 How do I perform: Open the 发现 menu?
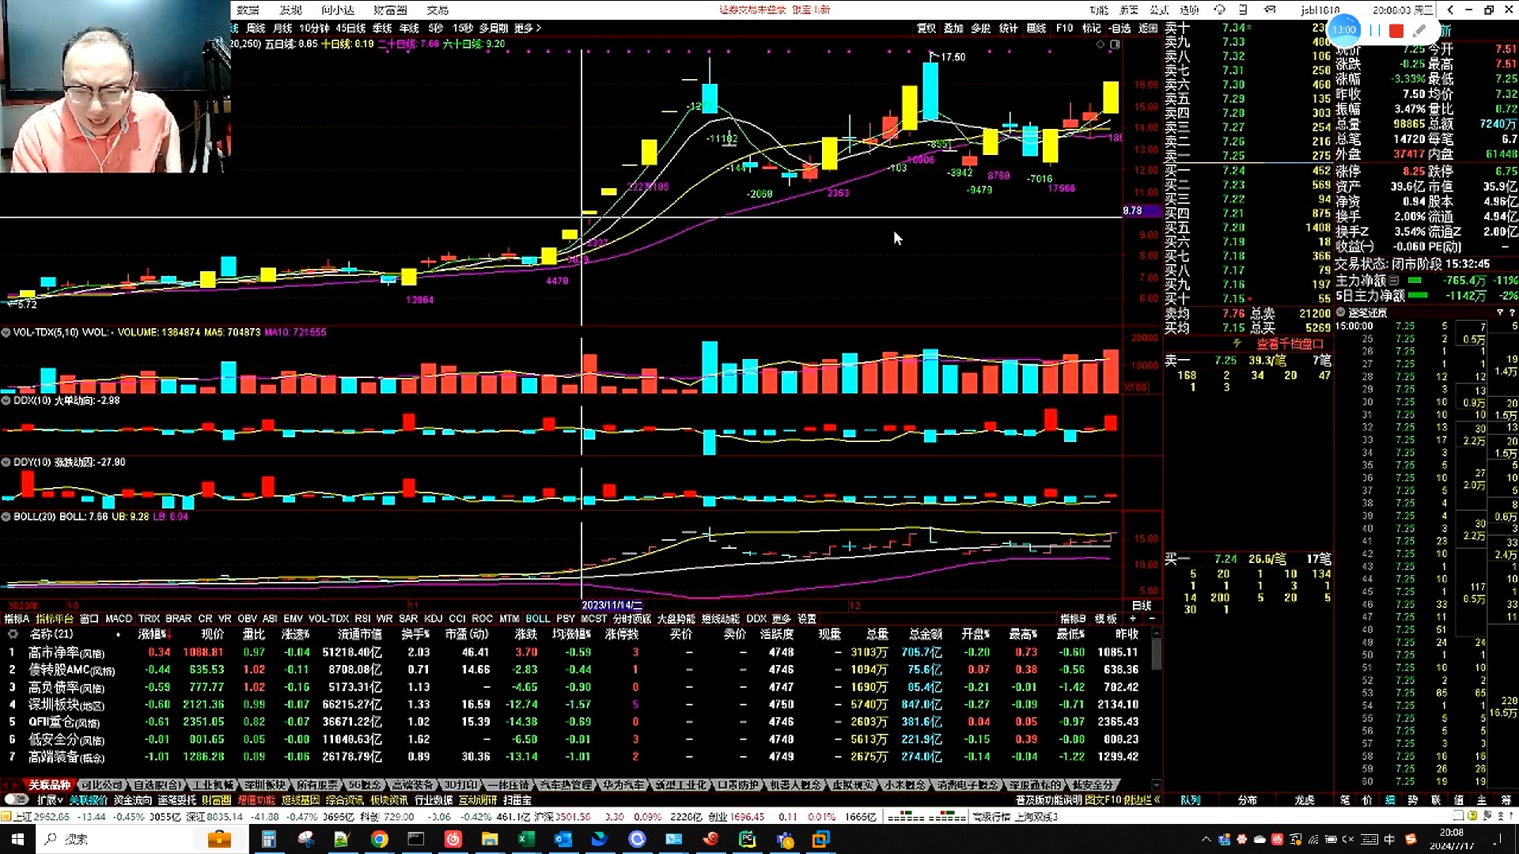tap(290, 9)
